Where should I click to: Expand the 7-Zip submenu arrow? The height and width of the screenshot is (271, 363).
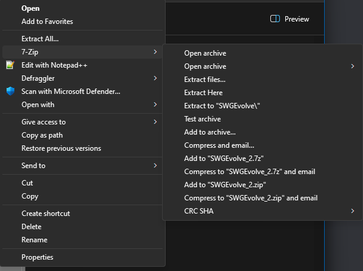click(155, 52)
